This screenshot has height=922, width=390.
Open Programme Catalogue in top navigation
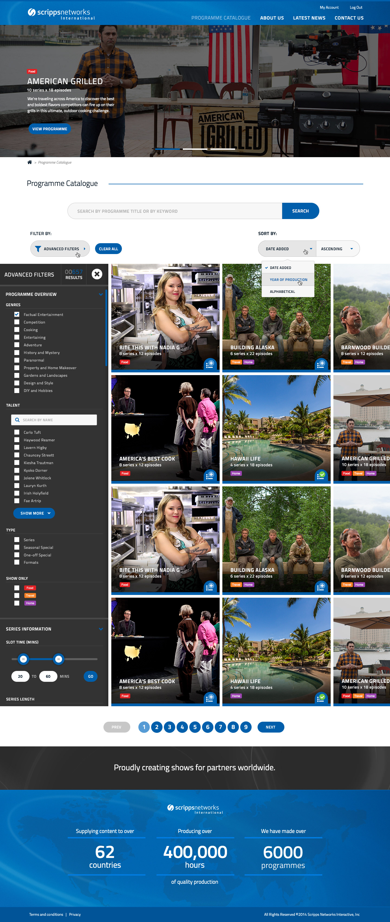click(x=221, y=18)
